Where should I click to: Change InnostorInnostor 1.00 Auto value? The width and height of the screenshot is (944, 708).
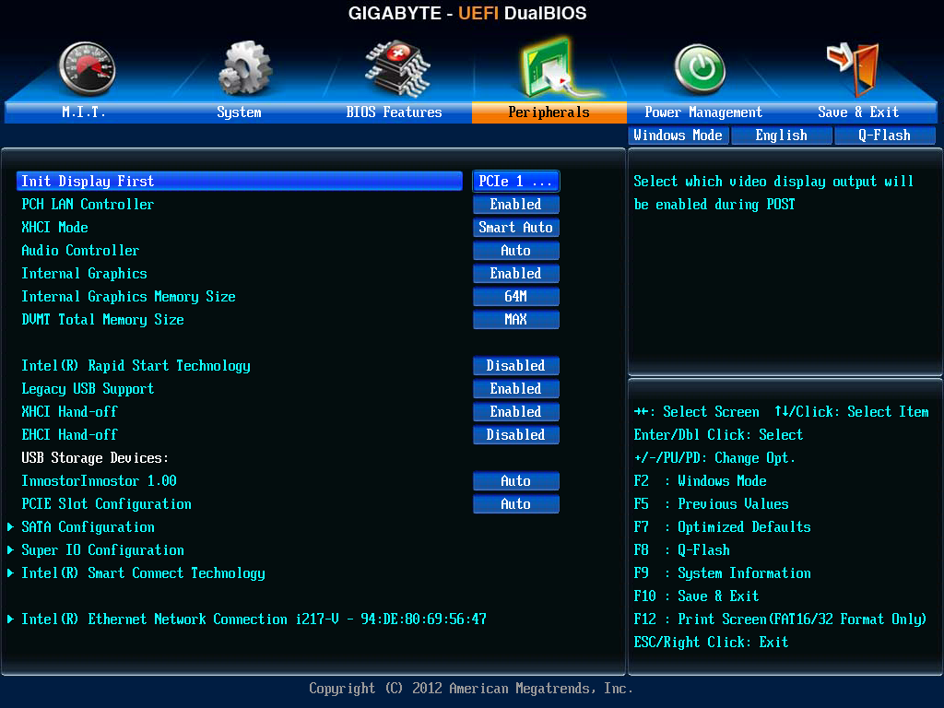tap(516, 481)
